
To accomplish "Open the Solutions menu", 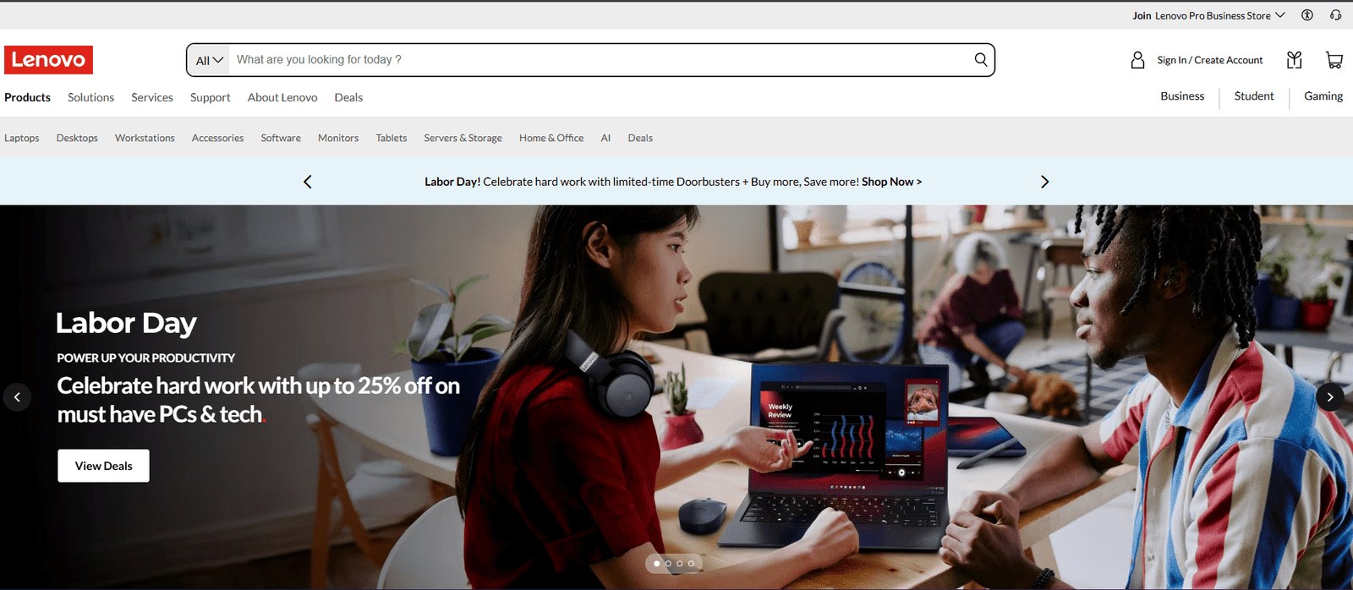I will coord(90,97).
